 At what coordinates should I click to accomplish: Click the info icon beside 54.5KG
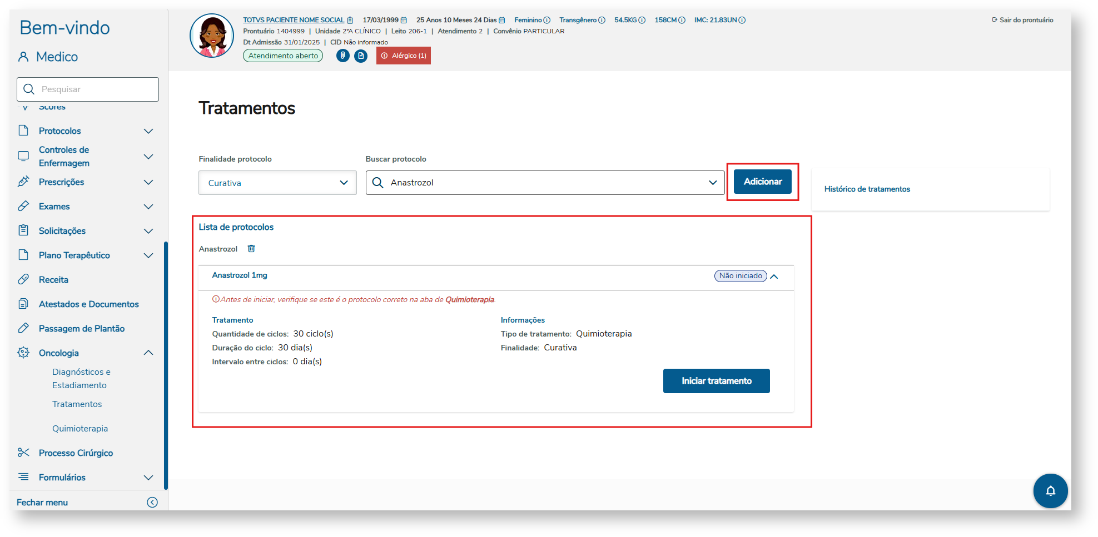[642, 20]
